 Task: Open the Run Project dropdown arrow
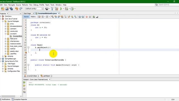[x=63, y=9]
